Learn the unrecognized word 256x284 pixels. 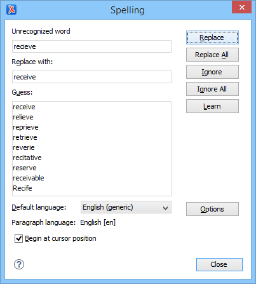click(x=212, y=106)
